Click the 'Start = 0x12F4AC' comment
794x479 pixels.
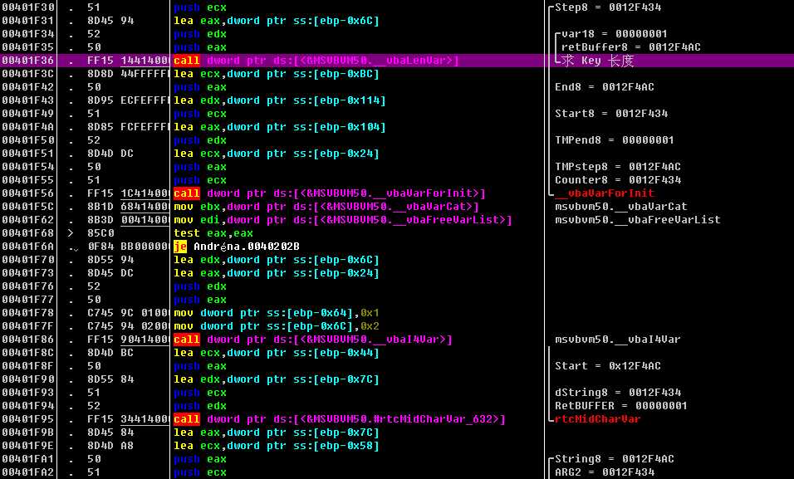coord(608,366)
